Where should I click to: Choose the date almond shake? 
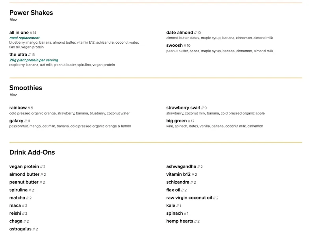click(180, 33)
